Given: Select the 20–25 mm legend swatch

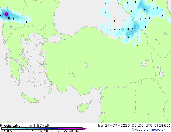Looking at the screenshot, I should (48, 128).
